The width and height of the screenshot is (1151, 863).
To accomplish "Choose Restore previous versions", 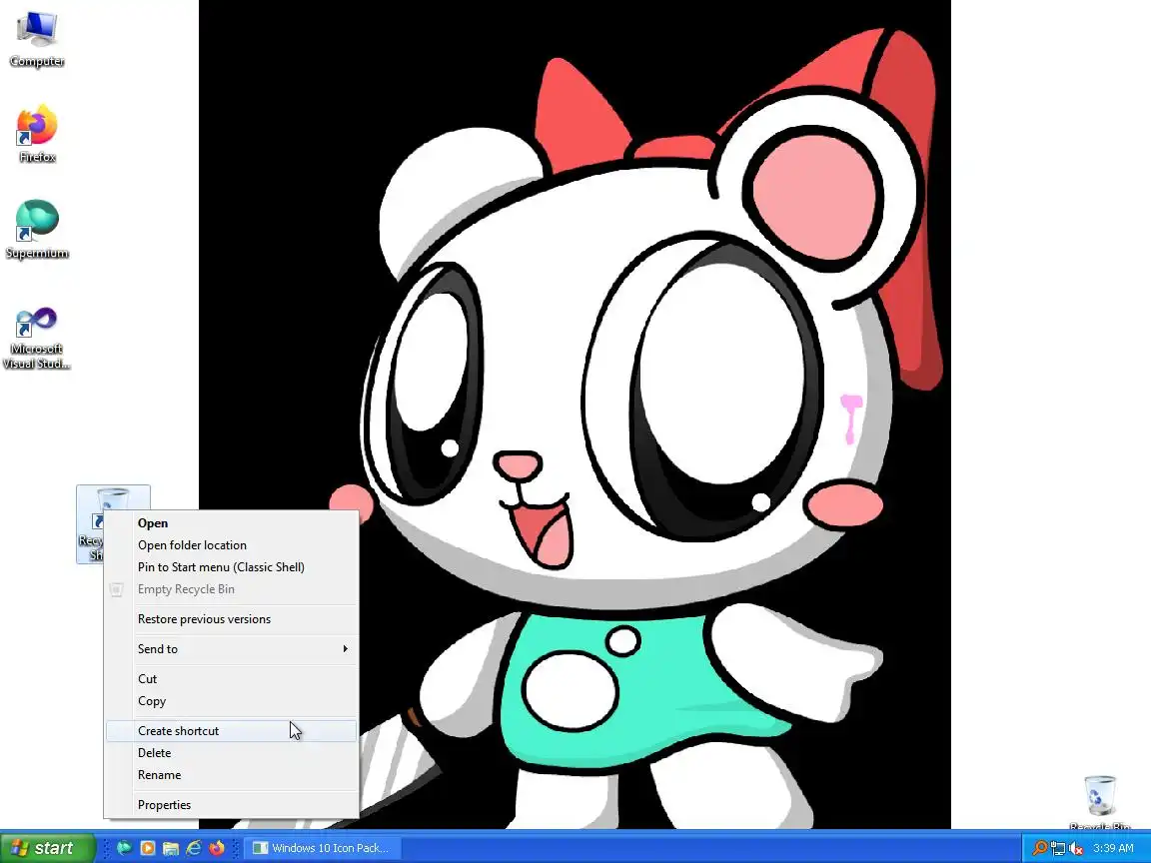I will pos(231,619).
